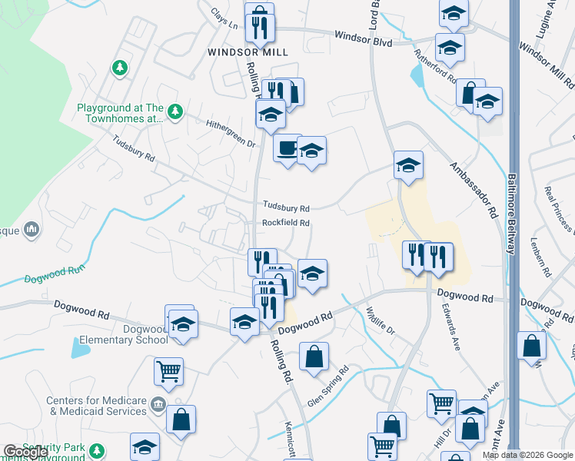Select the Wildlife Dr street label
575x461 pixels.
(x=381, y=321)
